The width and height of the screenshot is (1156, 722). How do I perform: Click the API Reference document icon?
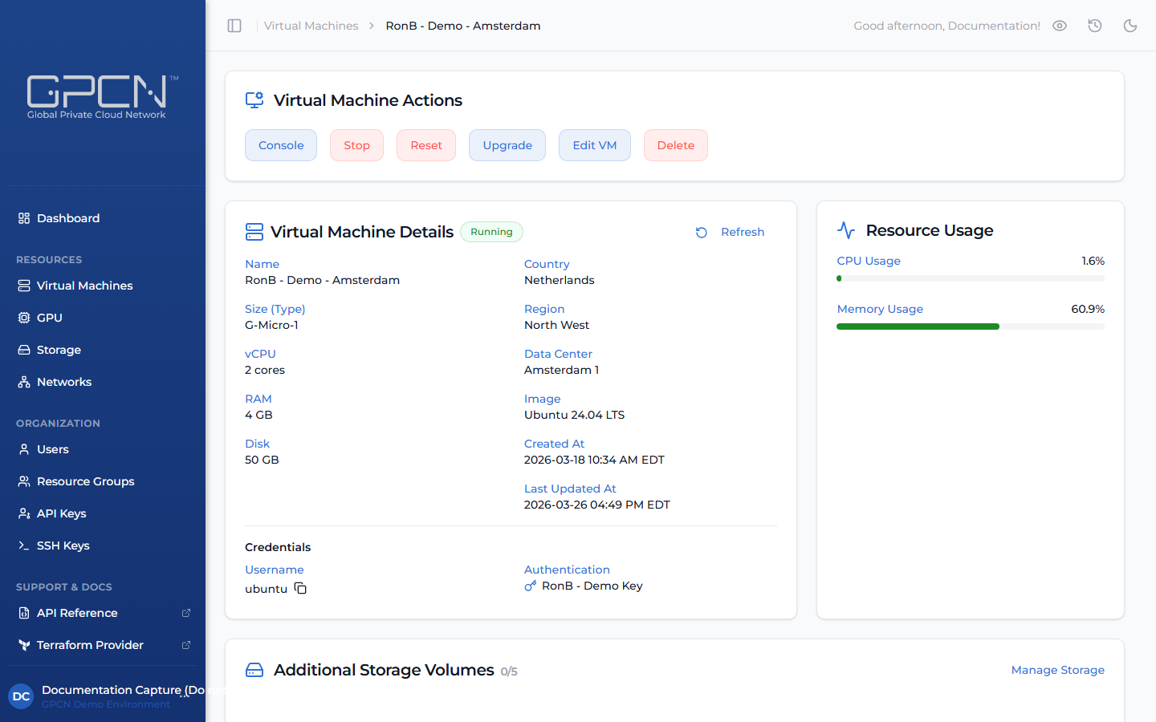(x=24, y=613)
